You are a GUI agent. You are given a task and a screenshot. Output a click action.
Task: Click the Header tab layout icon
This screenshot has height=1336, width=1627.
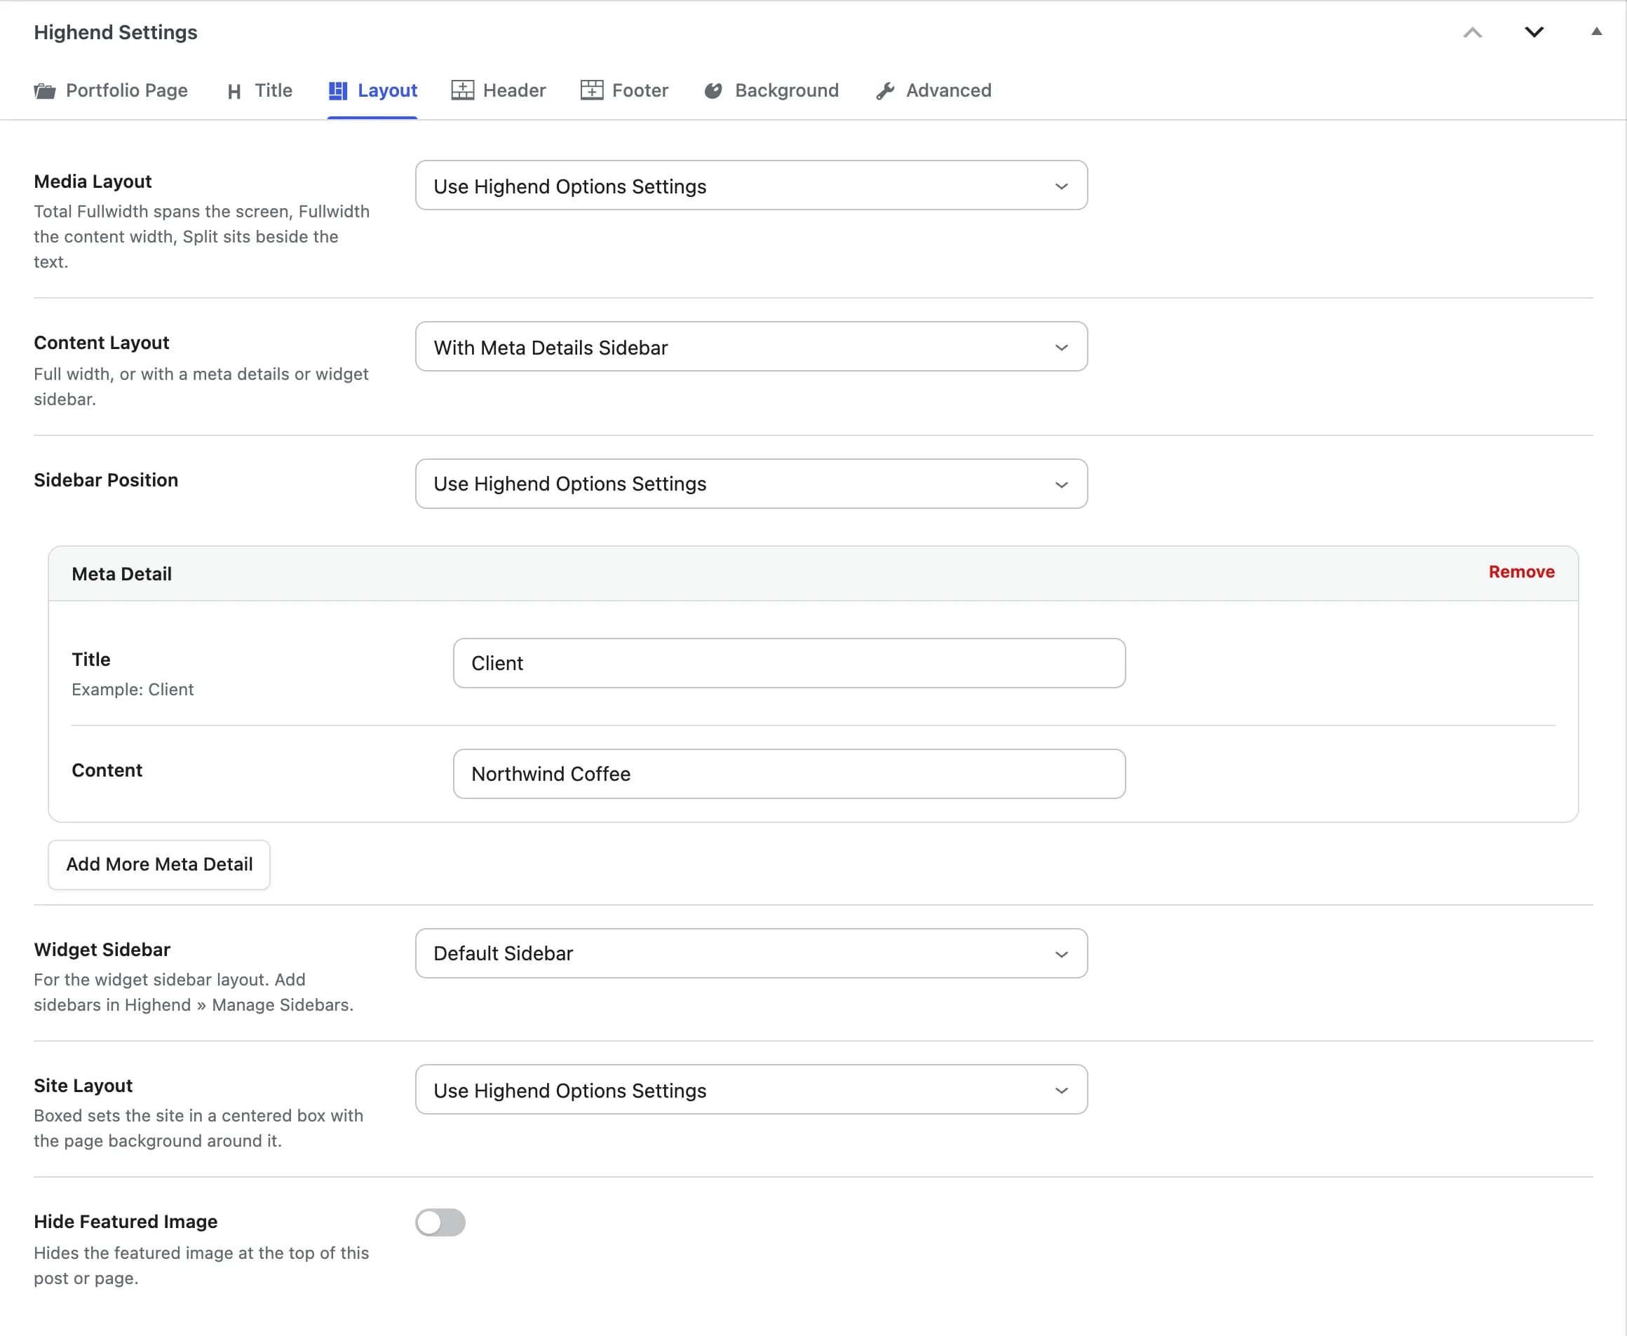(462, 90)
